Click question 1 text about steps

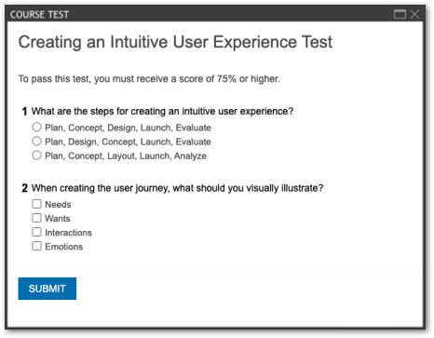click(x=162, y=111)
